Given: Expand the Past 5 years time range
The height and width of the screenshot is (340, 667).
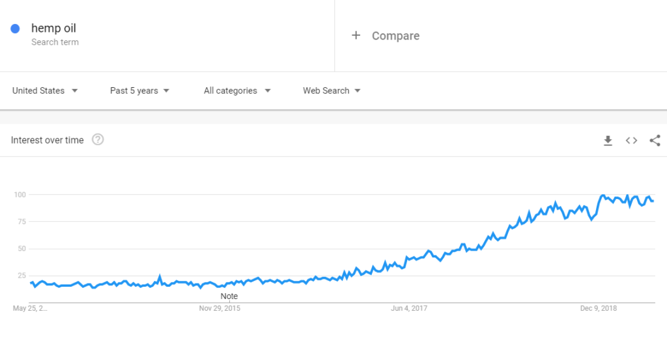Looking at the screenshot, I should 139,91.
